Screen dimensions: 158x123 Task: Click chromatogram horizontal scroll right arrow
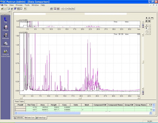tap(139, 98)
